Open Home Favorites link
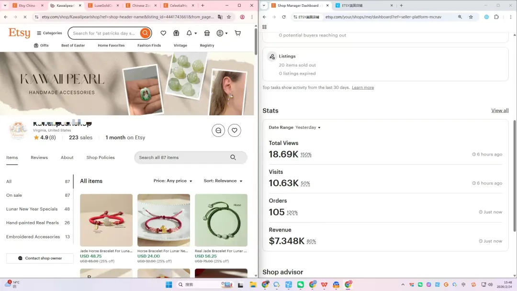 click(x=111, y=45)
